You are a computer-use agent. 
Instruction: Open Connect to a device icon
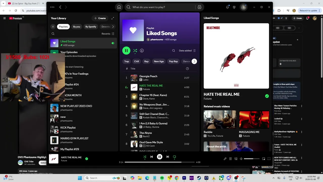coord(236,159)
